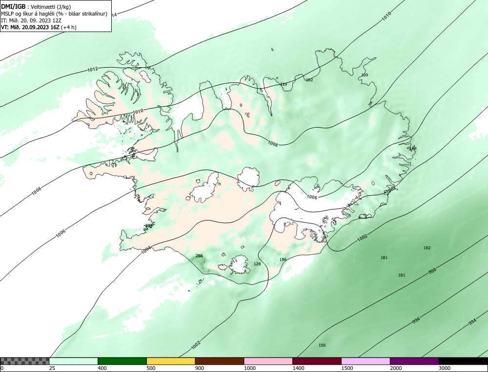Click the isobar label "996"
488x372 pixels.
tap(416, 320)
